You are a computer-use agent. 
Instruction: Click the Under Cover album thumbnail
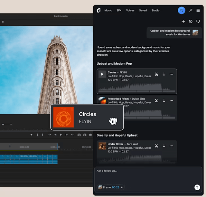[x=102, y=146]
